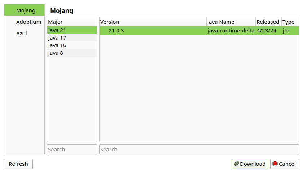Viewport: 303px width, 173px height.
Task: Sort by Released date column
Action: (x=268, y=22)
